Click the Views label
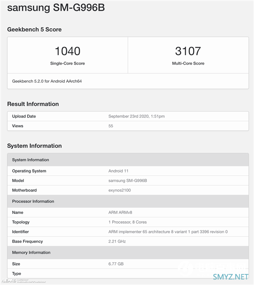This screenshot has height=285, width=254. tap(17, 126)
